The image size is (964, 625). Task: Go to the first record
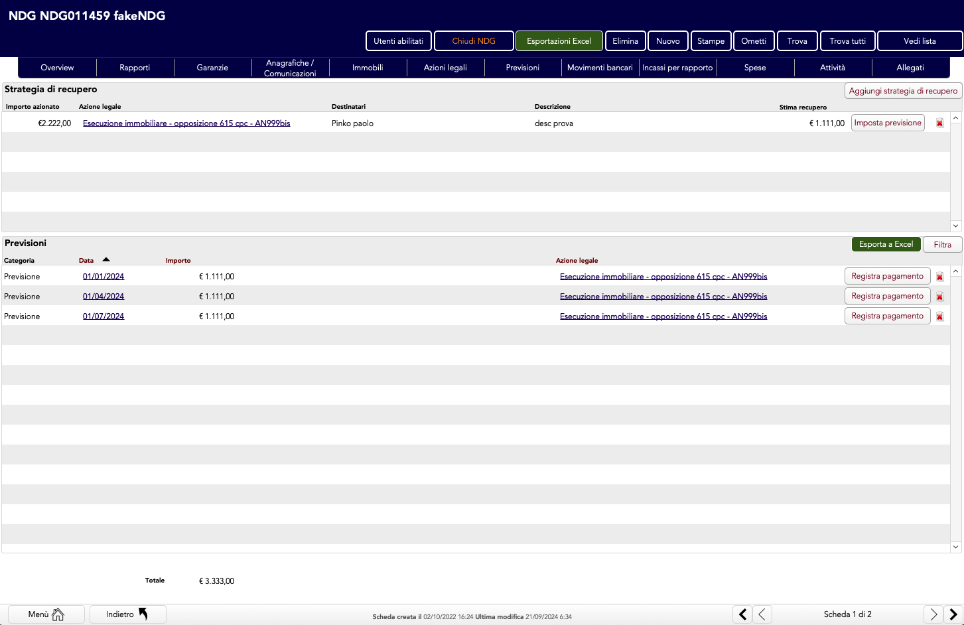pyautogui.click(x=742, y=614)
